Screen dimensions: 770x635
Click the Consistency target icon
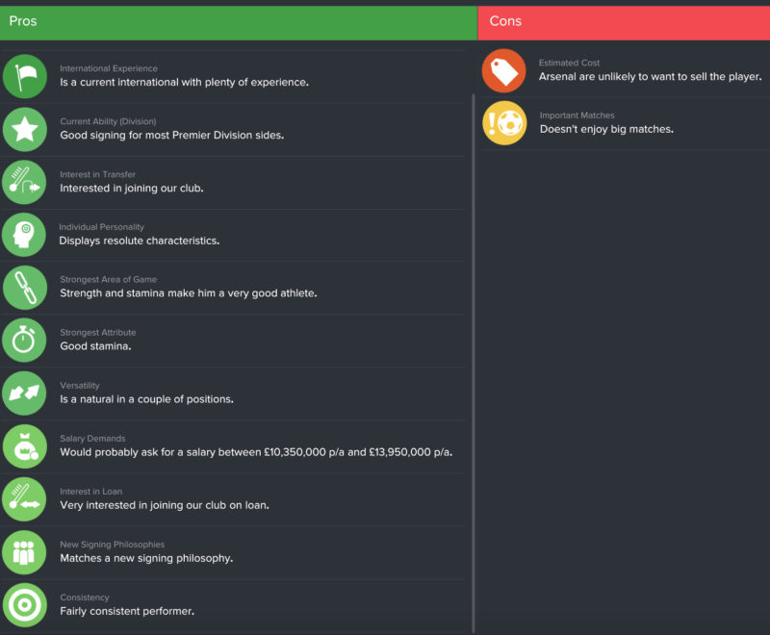click(x=25, y=605)
